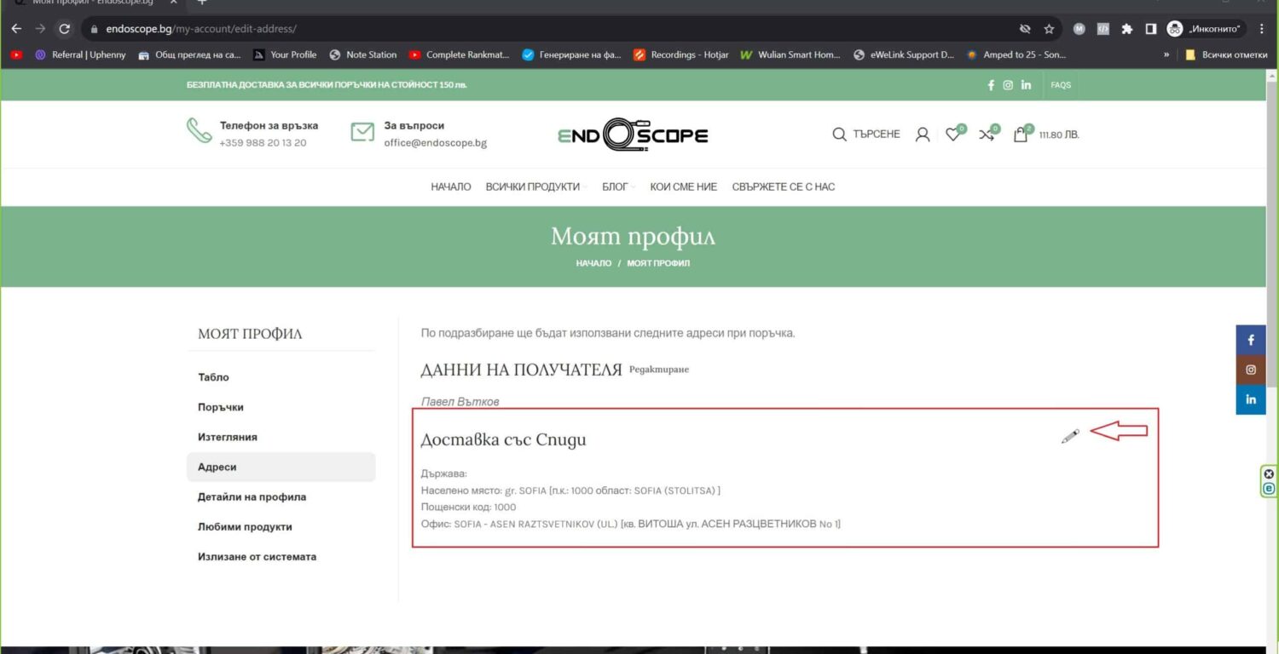The height and width of the screenshot is (654, 1279).
Task: Click the pencil edit icon for Speedy delivery
Action: 1070,436
